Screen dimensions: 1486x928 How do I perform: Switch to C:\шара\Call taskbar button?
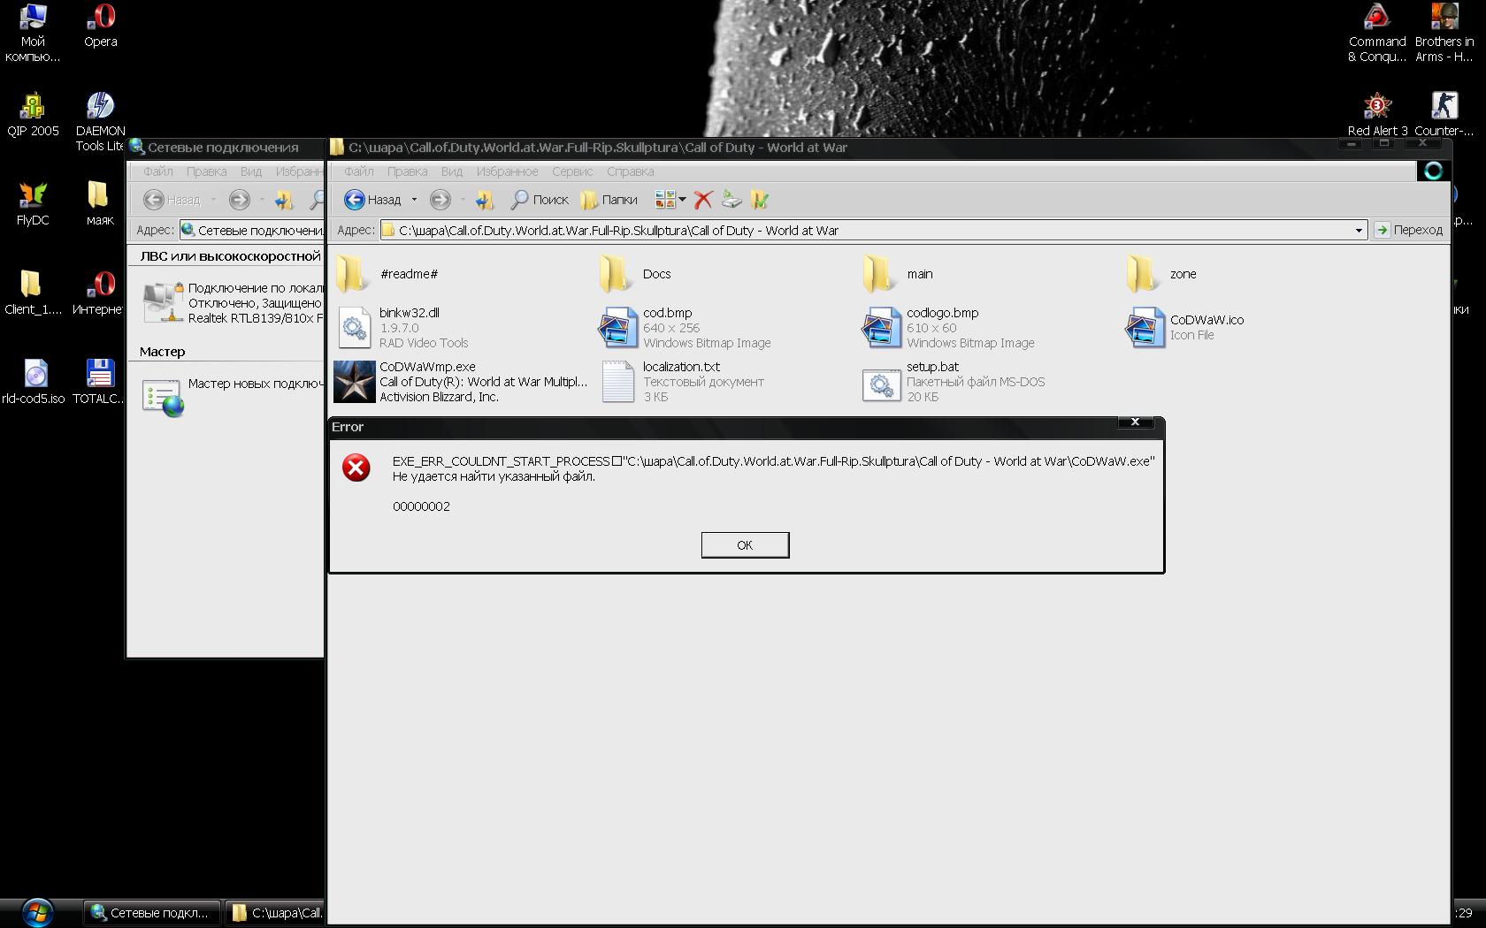point(275,913)
